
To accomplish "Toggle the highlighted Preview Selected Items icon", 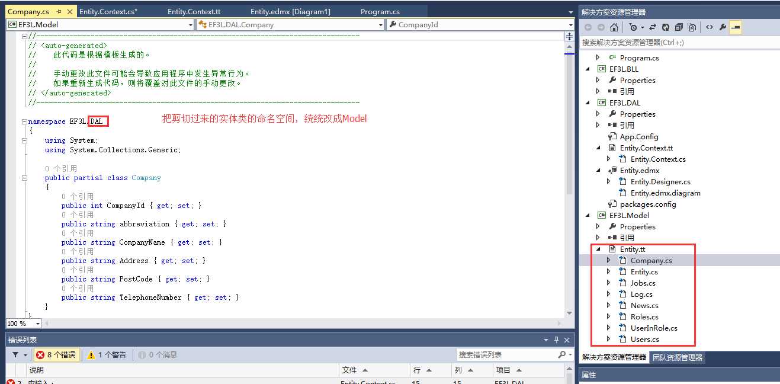I will coord(736,27).
